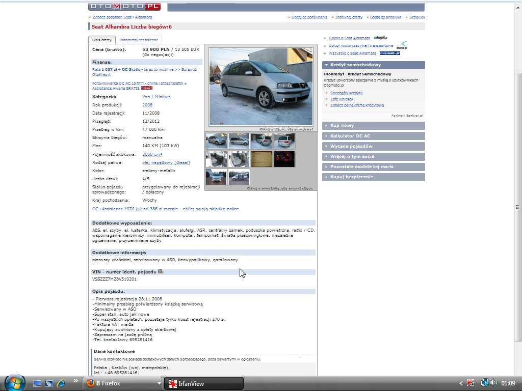The height and width of the screenshot is (391, 522).
Task: Click the page vertical scrollbar thumb
Action: click(x=517, y=207)
